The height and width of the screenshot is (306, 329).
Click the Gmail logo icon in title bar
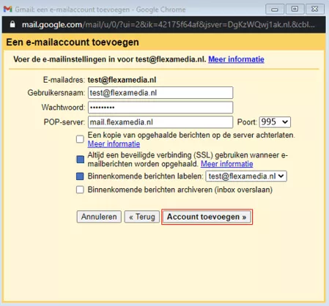[x=8, y=10]
